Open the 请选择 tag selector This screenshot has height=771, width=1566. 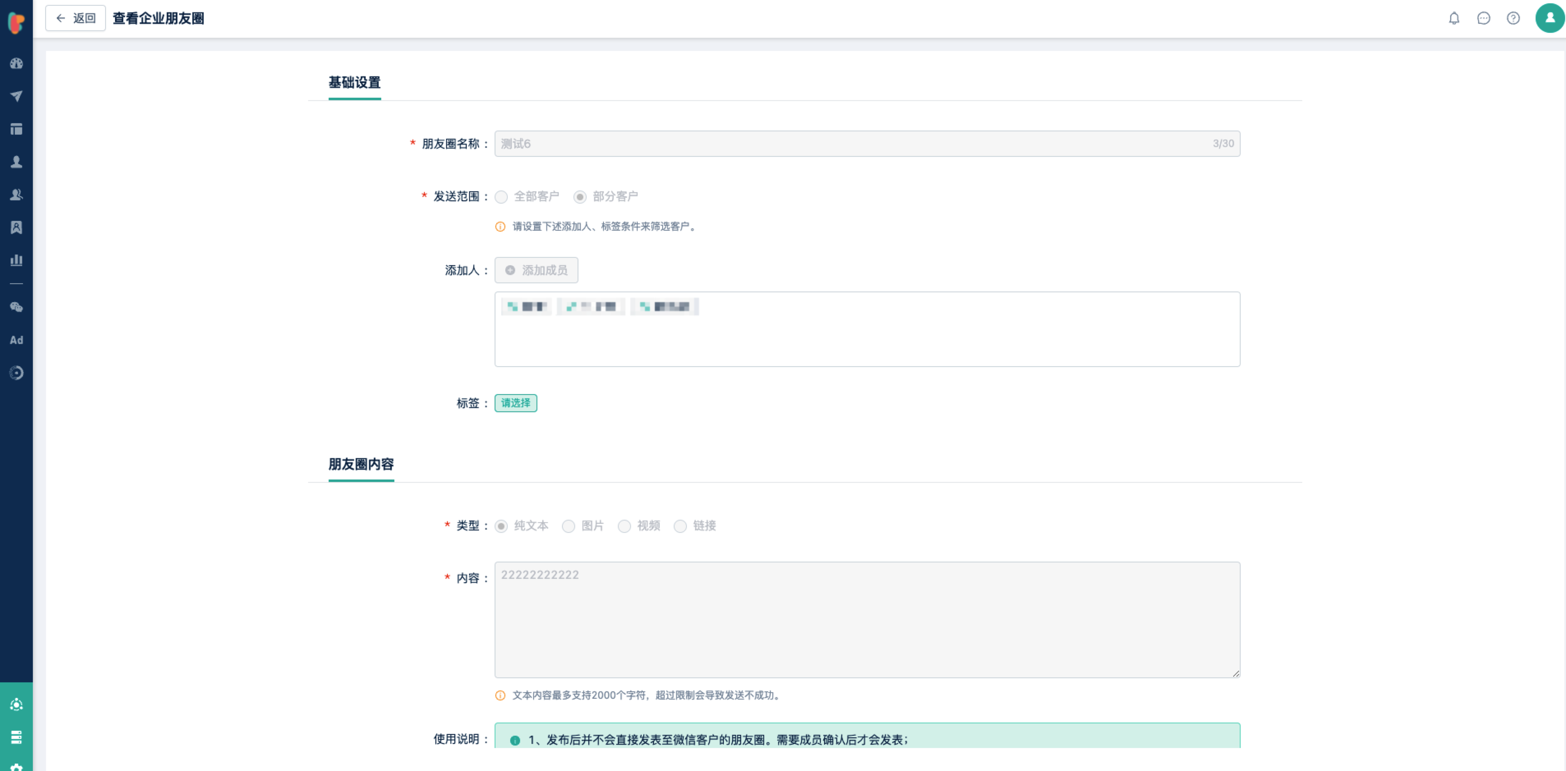[x=516, y=403]
